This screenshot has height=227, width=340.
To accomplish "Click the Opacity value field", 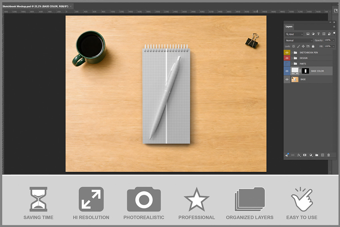I will point(328,40).
